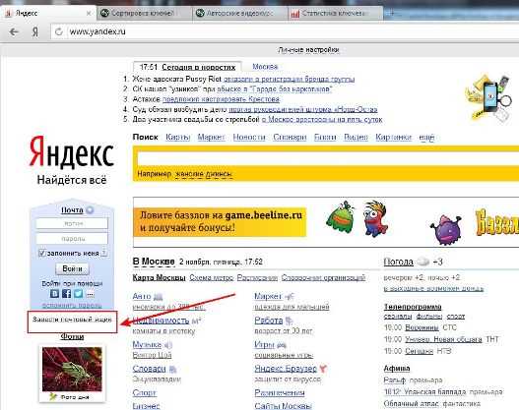Click the phone promo image in the corner
Screen dimensions: 519x410
pyautogui.click(x=489, y=97)
